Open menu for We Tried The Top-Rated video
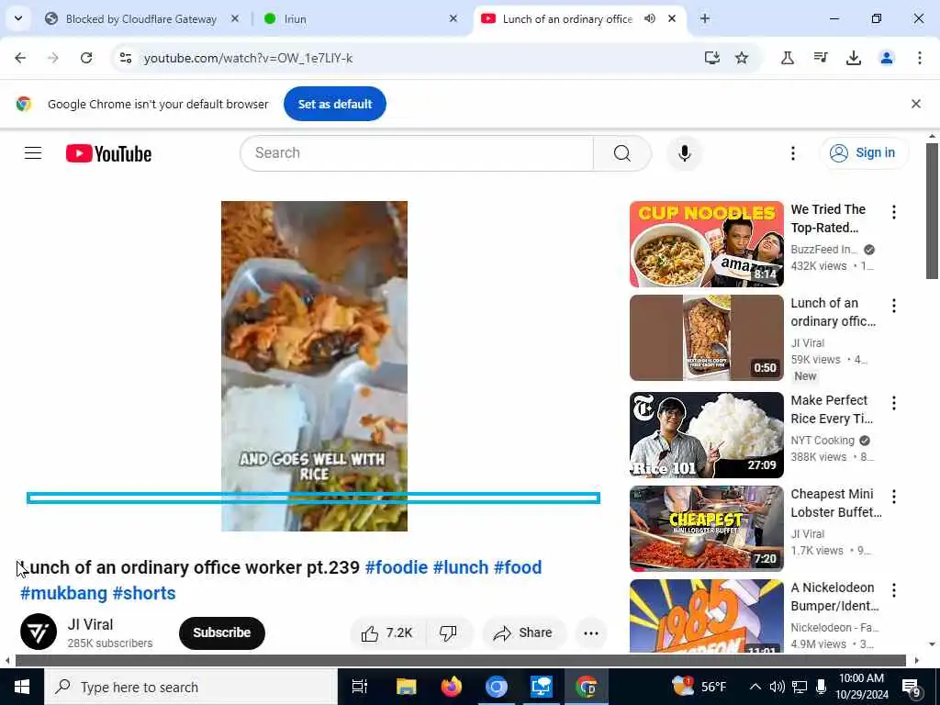Viewport: 940px width, 705px height. [x=894, y=212]
